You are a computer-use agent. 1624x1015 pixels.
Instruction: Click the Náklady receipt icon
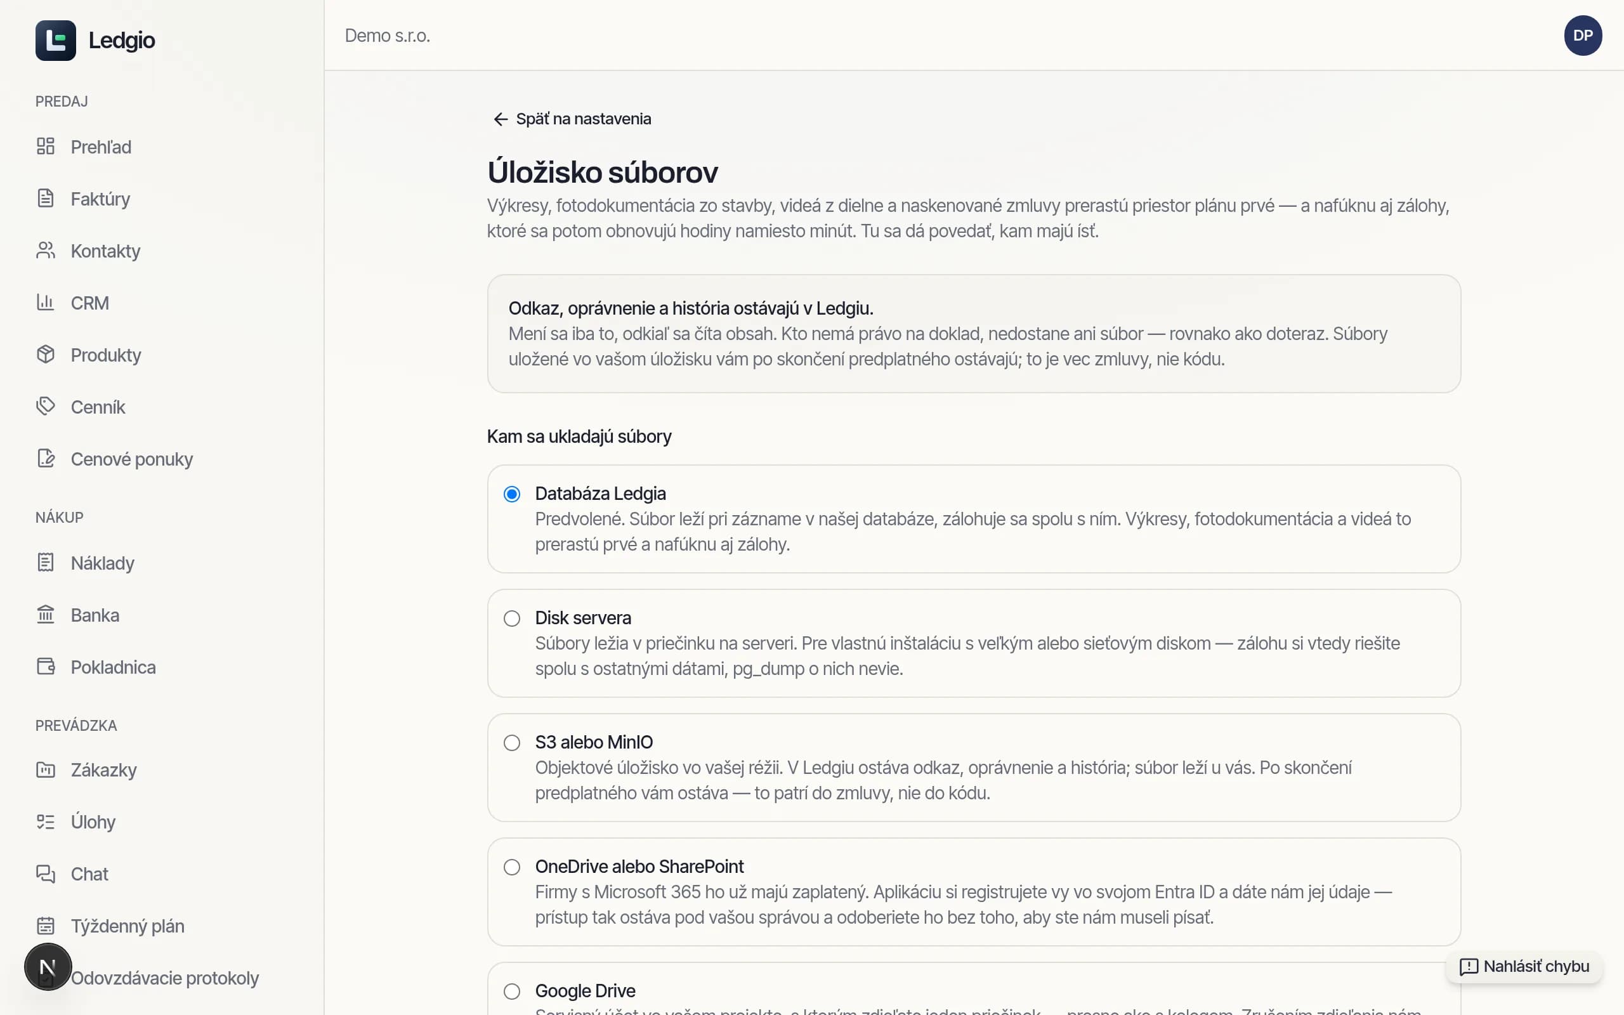(46, 563)
